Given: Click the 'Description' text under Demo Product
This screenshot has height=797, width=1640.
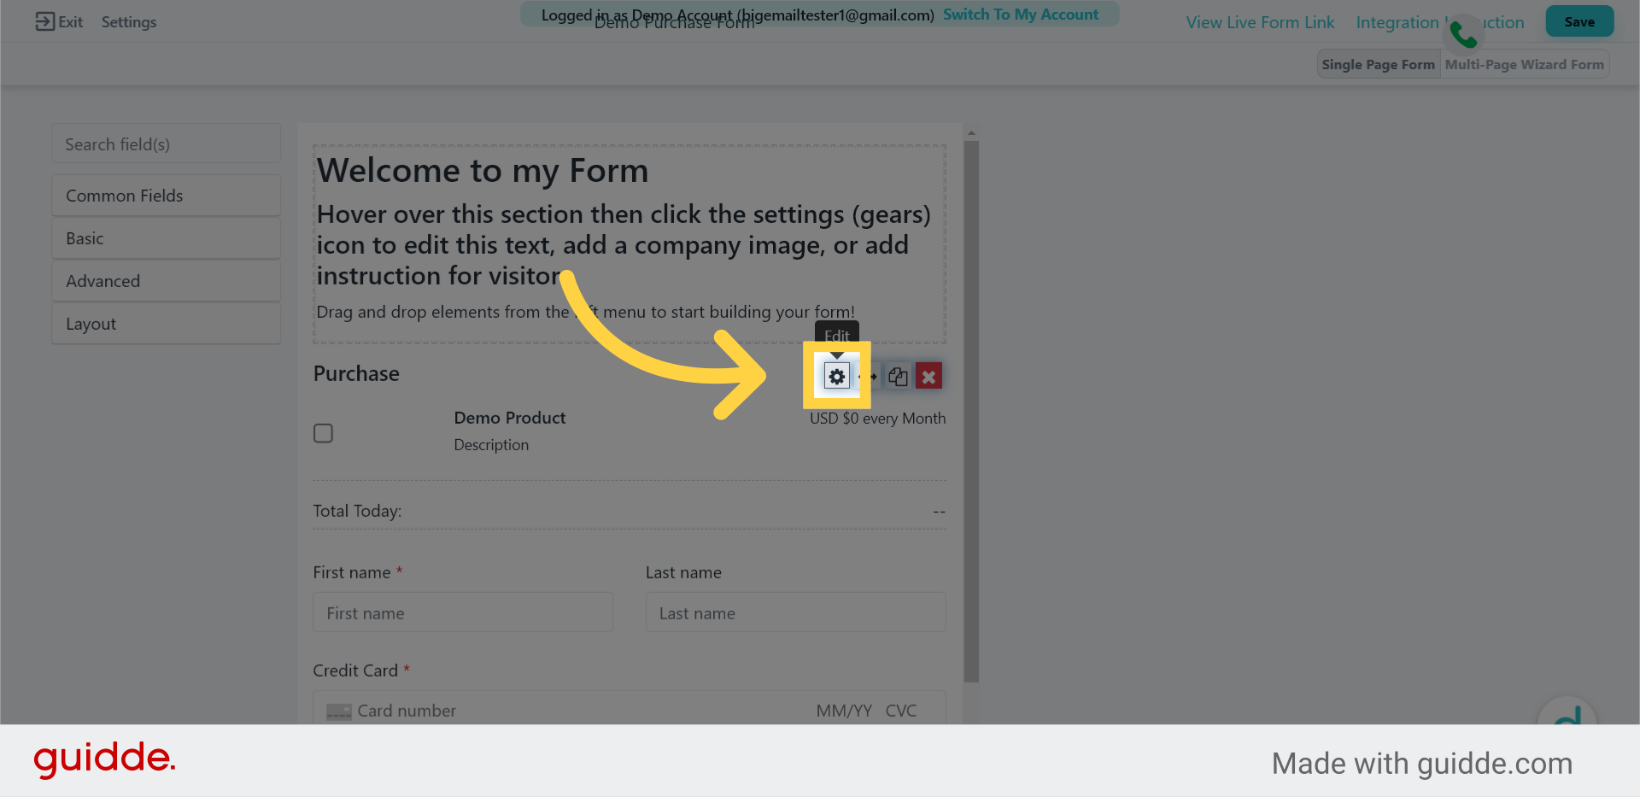Looking at the screenshot, I should (491, 445).
